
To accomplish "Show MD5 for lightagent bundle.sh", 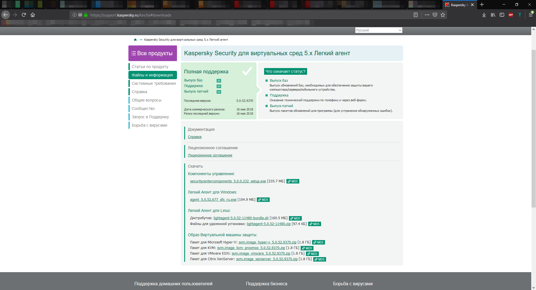I will (x=295, y=218).
